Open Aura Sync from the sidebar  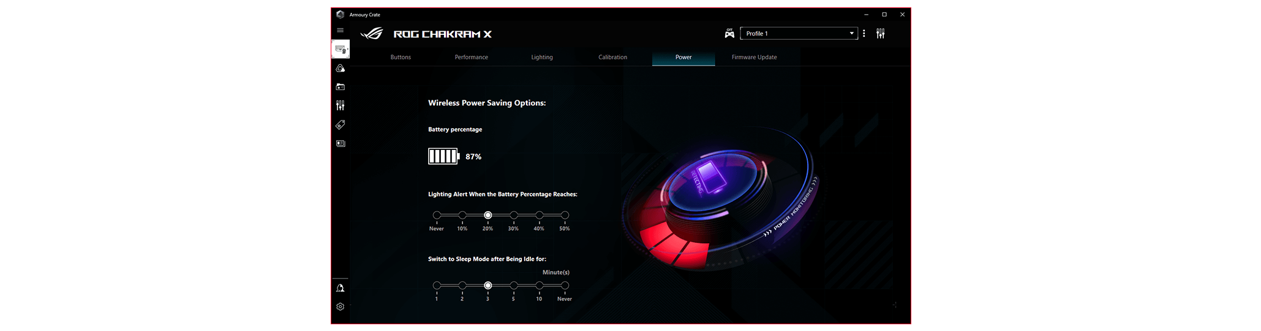pos(341,69)
